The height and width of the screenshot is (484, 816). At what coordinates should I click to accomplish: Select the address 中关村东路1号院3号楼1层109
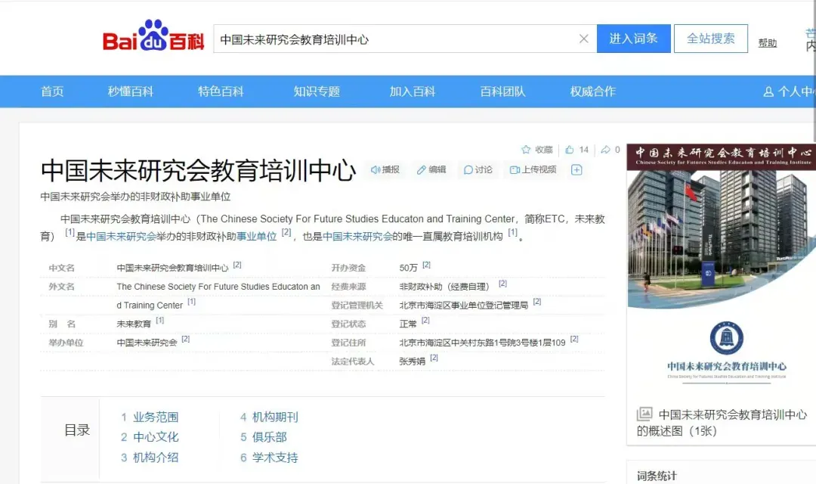click(482, 343)
